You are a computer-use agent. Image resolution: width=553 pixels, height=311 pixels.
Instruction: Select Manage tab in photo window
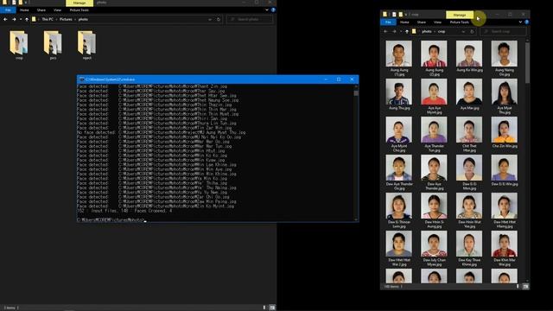pyautogui.click(x=79, y=3)
